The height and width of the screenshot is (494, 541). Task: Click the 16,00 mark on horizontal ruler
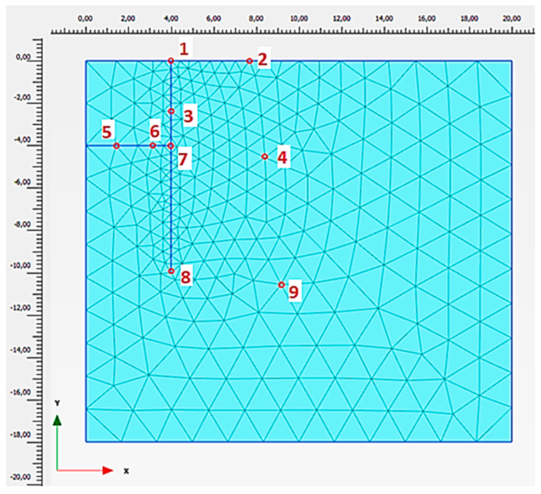click(x=426, y=19)
